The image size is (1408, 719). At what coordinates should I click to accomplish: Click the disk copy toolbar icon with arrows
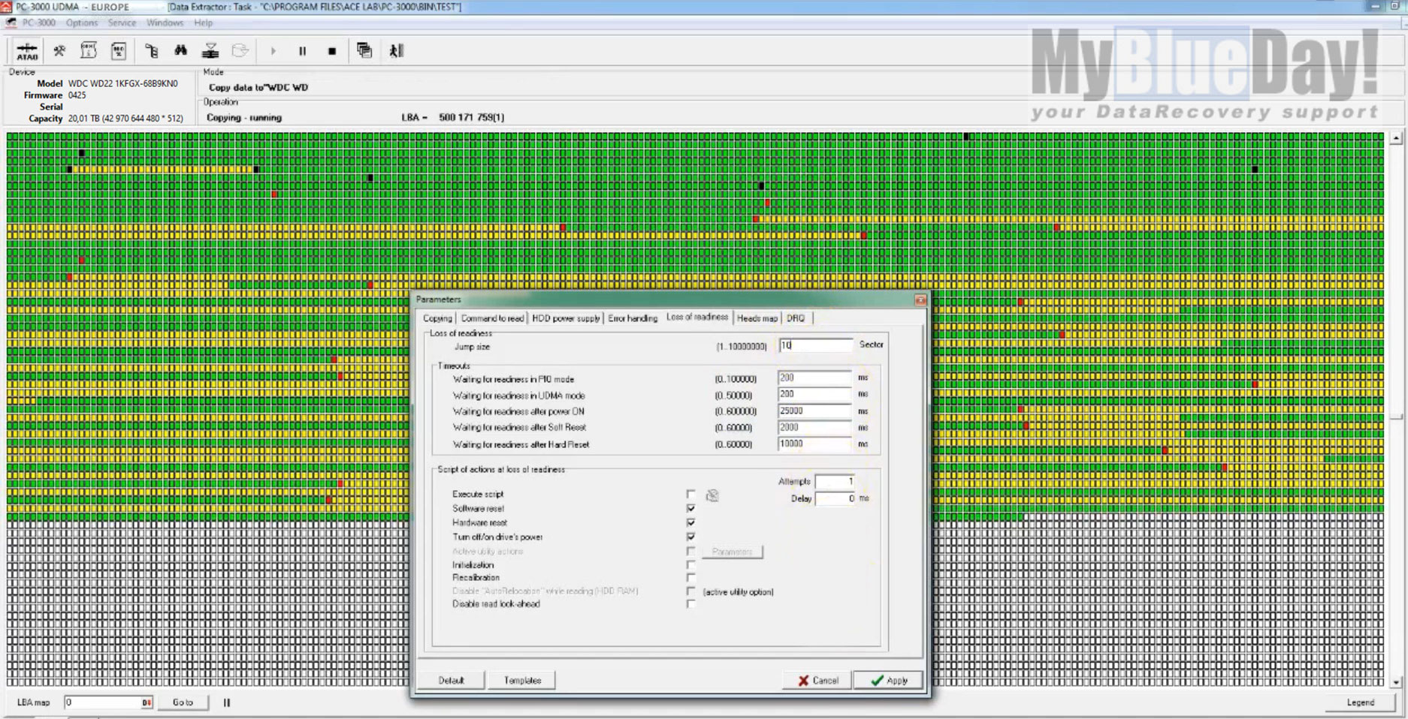click(210, 51)
